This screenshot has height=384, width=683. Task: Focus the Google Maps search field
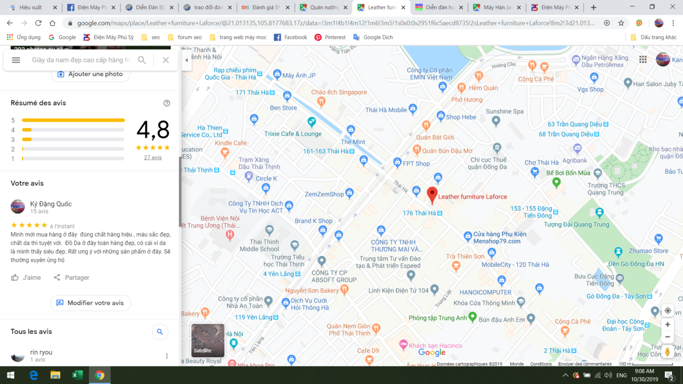pyautogui.click(x=81, y=60)
